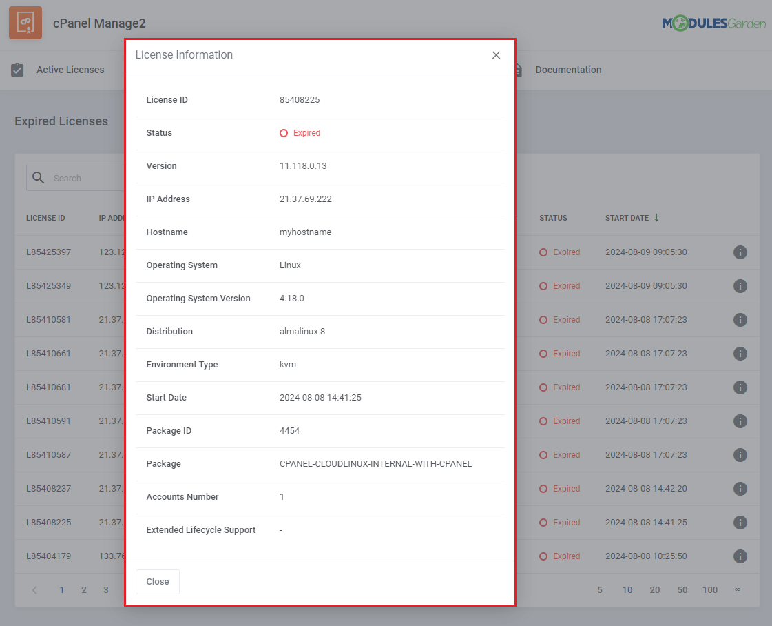Show info for license L85410681
Screen dimensions: 772x626
(740, 387)
